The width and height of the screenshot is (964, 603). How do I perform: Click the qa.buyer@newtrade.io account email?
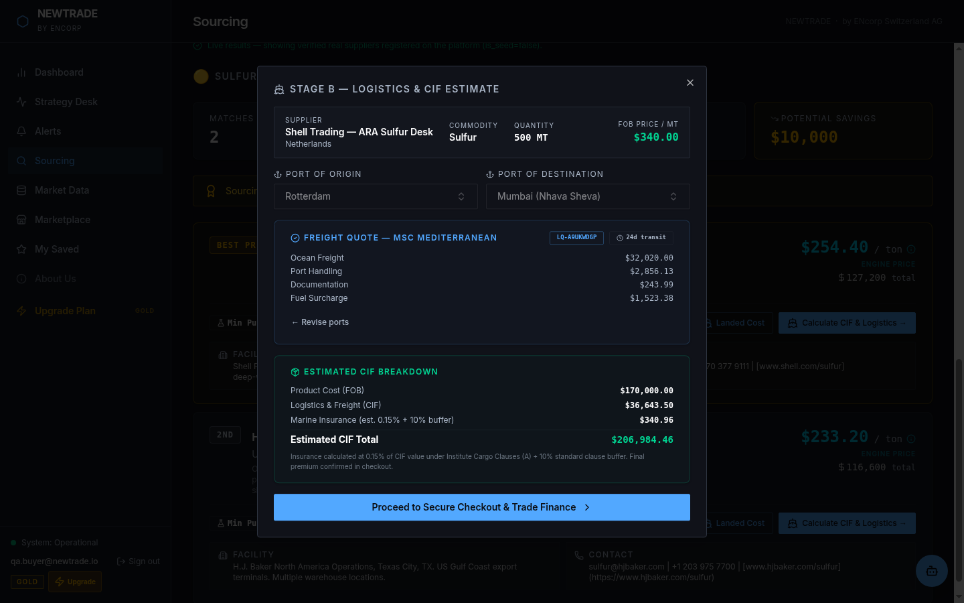[54, 561]
